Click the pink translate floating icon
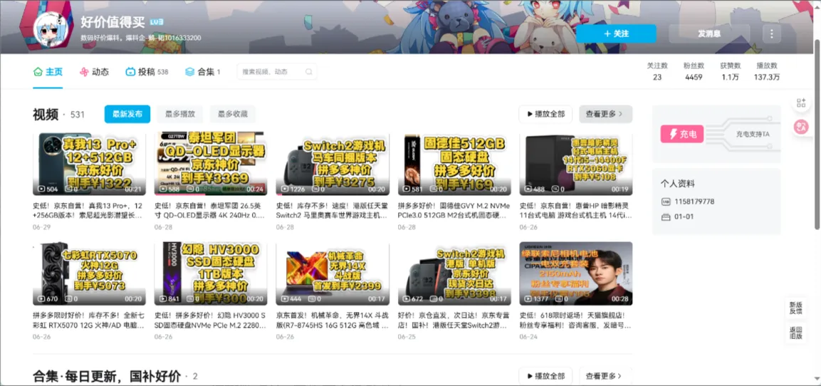Image resolution: width=821 pixels, height=386 pixels. tap(801, 126)
